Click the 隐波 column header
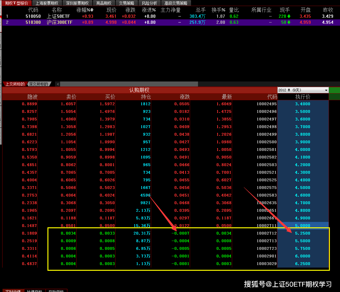The width and height of the screenshot is (340, 292). 32,97
